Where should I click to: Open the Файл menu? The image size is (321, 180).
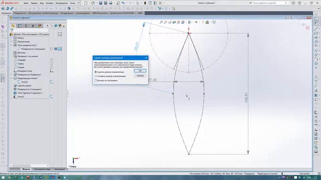[x=26, y=3]
